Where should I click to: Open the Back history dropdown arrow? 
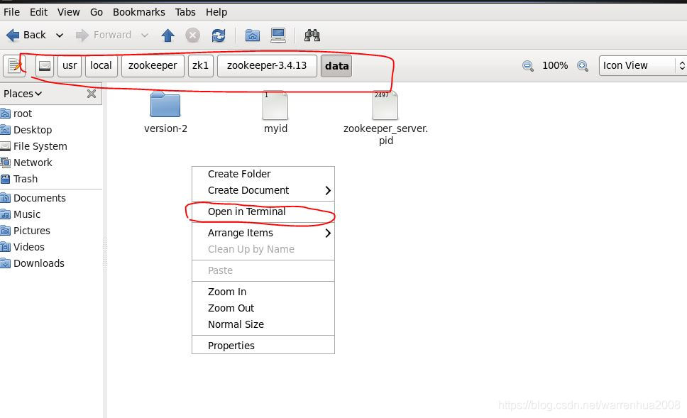pos(60,35)
